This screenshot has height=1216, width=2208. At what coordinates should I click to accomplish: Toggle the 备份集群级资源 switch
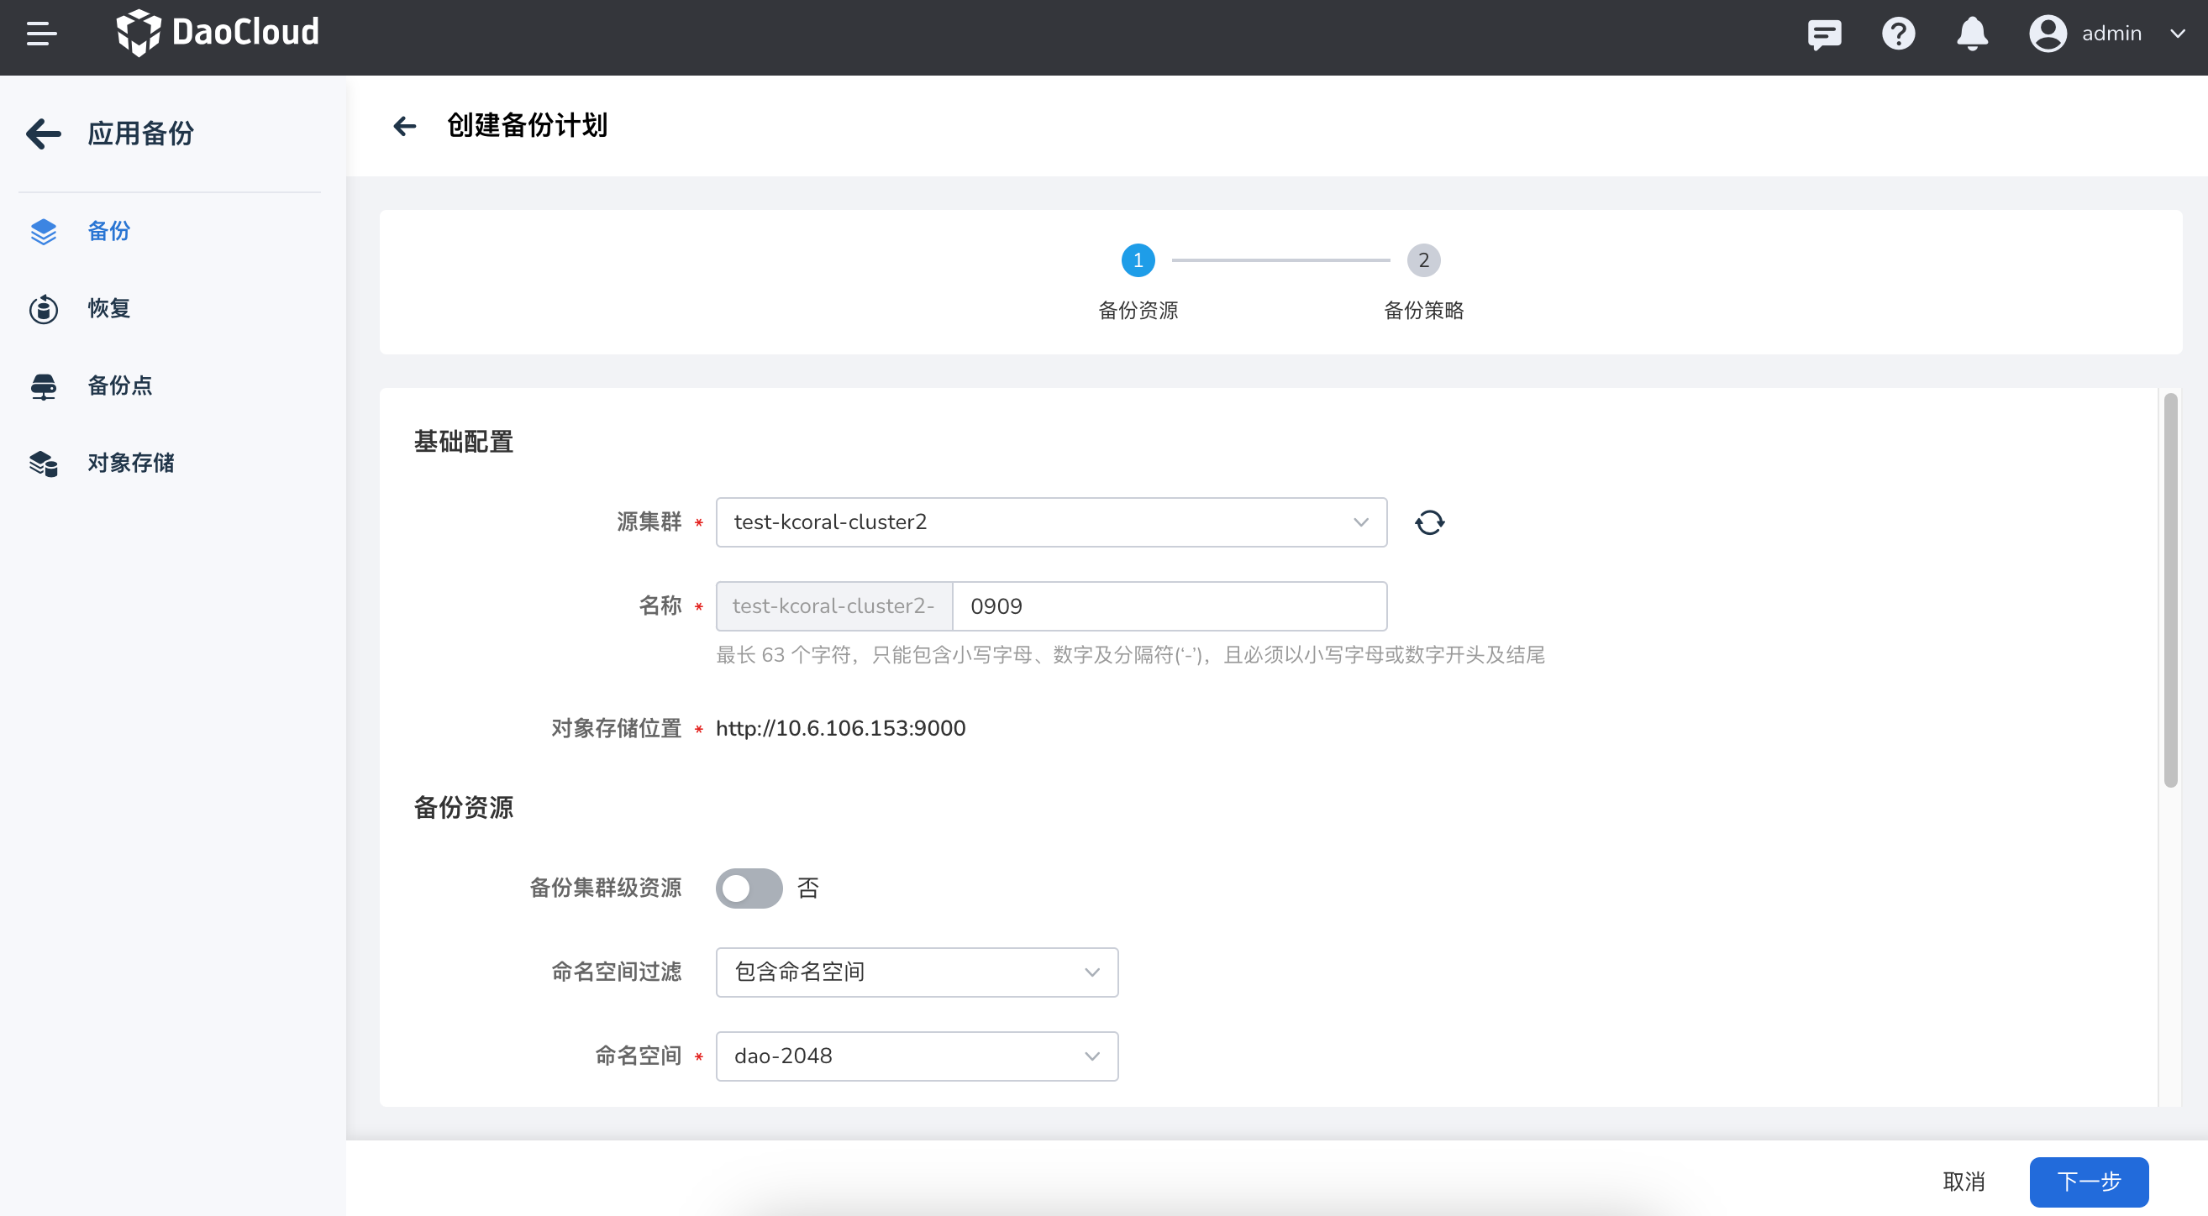coord(749,888)
